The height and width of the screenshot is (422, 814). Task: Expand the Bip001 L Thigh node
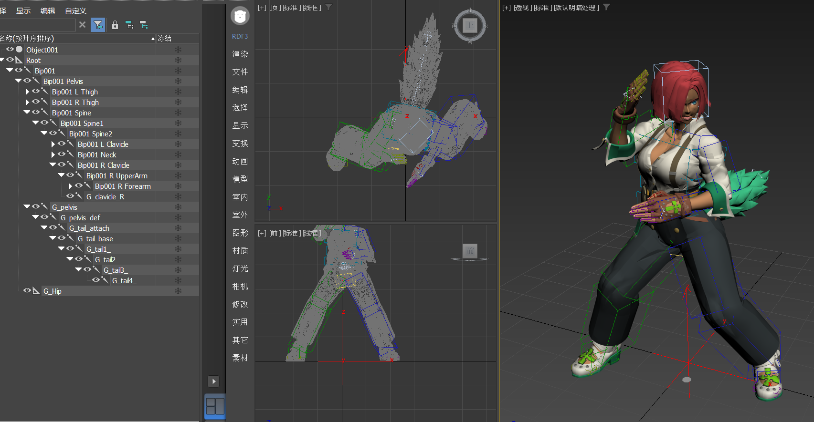click(27, 92)
